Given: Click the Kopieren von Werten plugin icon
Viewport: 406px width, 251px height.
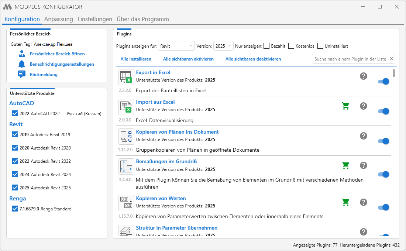Looking at the screenshot, I should coord(126,203).
